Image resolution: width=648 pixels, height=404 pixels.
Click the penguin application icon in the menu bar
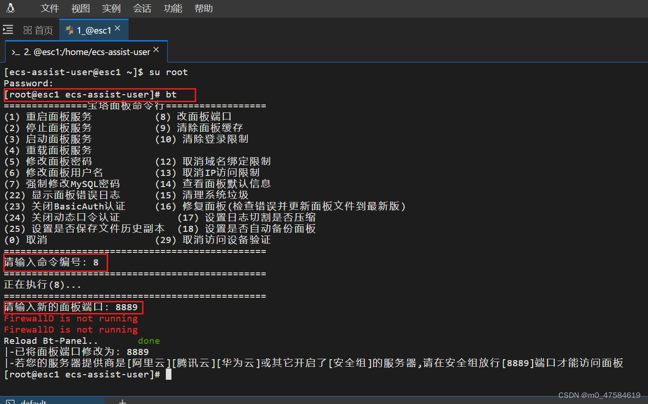click(x=11, y=8)
